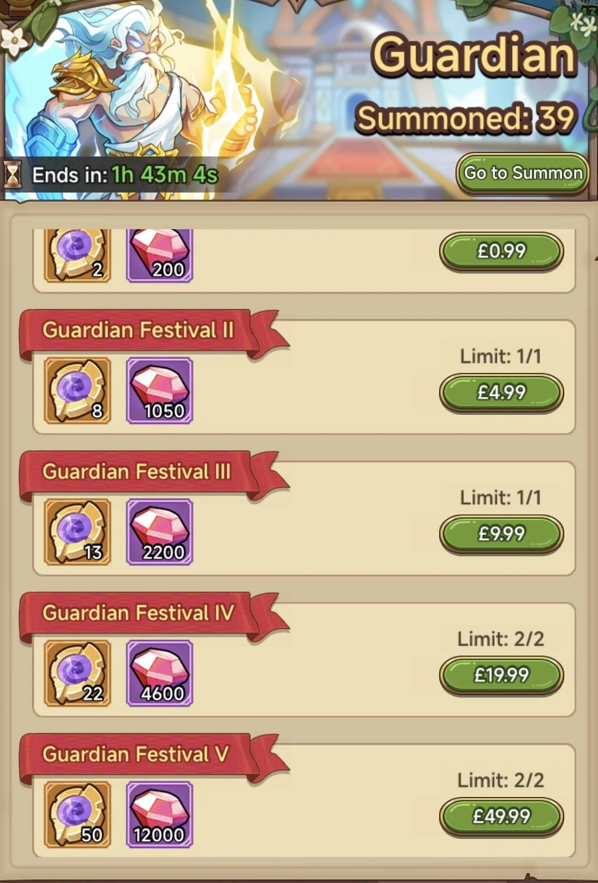This screenshot has height=883, width=598.
Task: Check the 12000 red gems reward
Action: click(159, 815)
